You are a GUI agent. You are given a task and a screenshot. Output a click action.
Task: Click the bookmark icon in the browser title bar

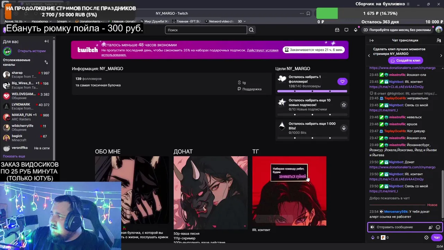(x=308, y=13)
